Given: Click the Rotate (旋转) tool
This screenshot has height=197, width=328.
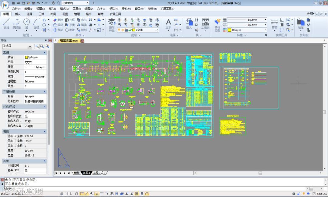Looking at the screenshot, I should point(70,30).
